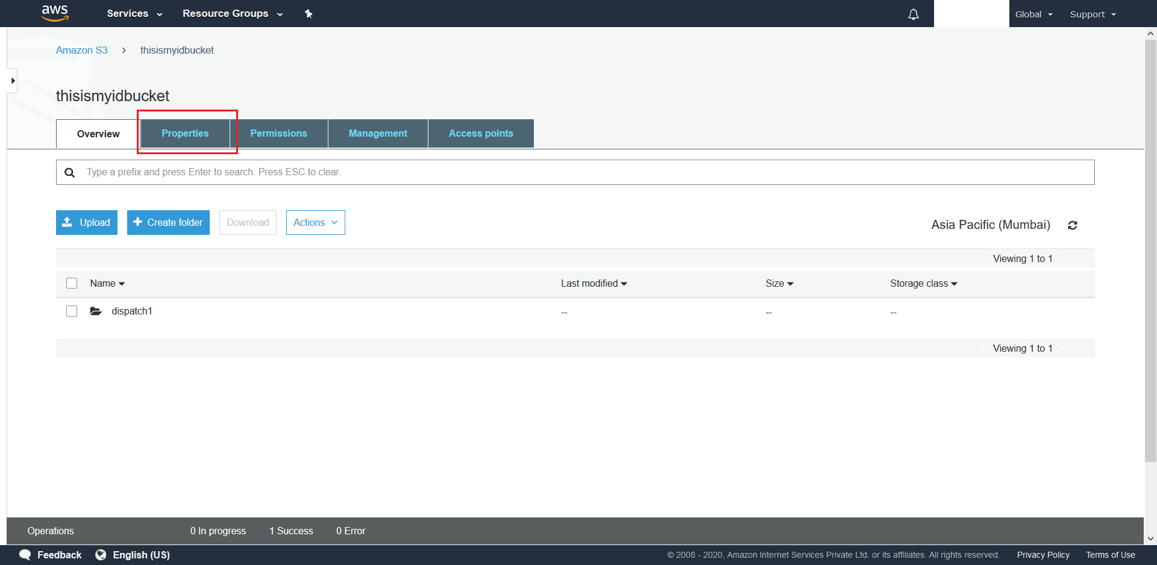Open the dispatch1 folder link
Viewport: 1157px width, 565px height.
[x=132, y=311]
